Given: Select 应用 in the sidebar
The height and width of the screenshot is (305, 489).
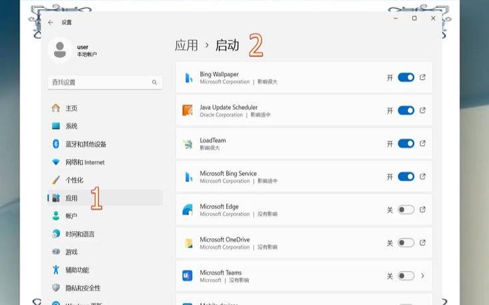Looking at the screenshot, I should [x=105, y=198].
